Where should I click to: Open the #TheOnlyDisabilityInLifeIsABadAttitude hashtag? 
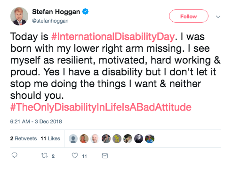tap(101, 107)
